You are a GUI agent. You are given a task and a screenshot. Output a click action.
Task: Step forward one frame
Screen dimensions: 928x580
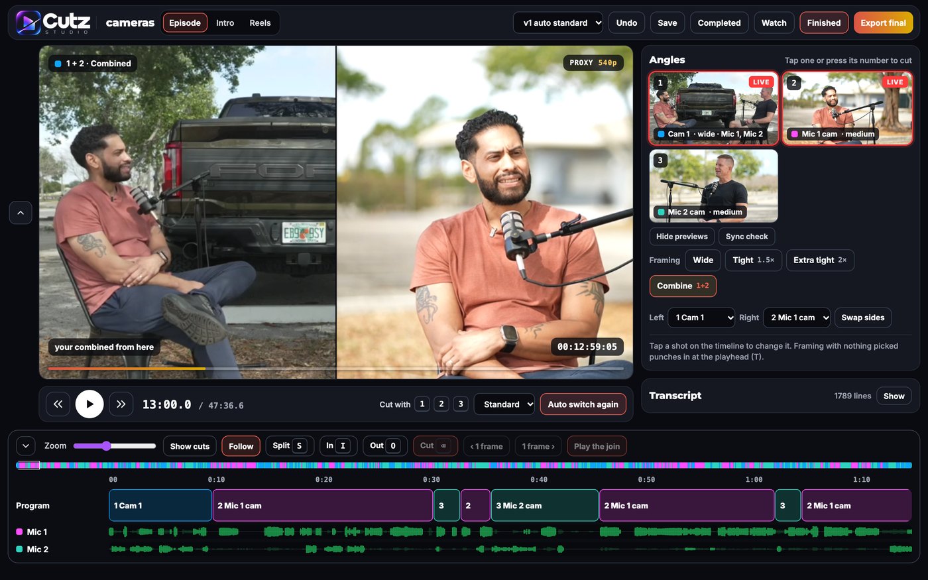[538, 446]
